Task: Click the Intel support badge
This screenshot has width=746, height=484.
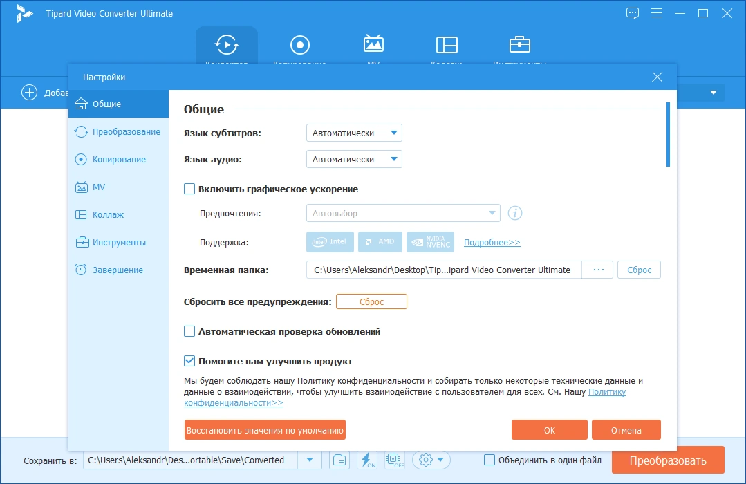Action: 330,242
